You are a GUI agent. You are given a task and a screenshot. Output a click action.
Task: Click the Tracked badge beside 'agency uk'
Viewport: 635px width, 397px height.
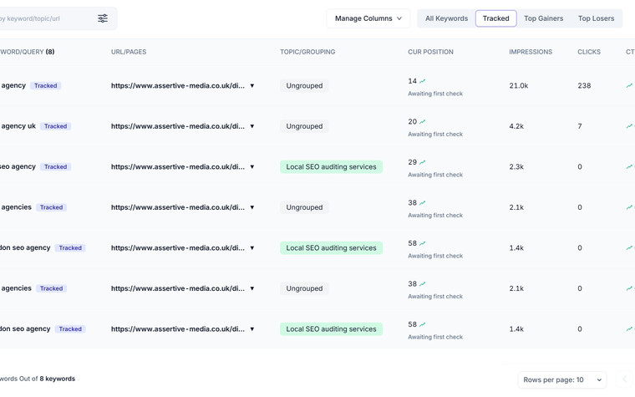point(55,126)
